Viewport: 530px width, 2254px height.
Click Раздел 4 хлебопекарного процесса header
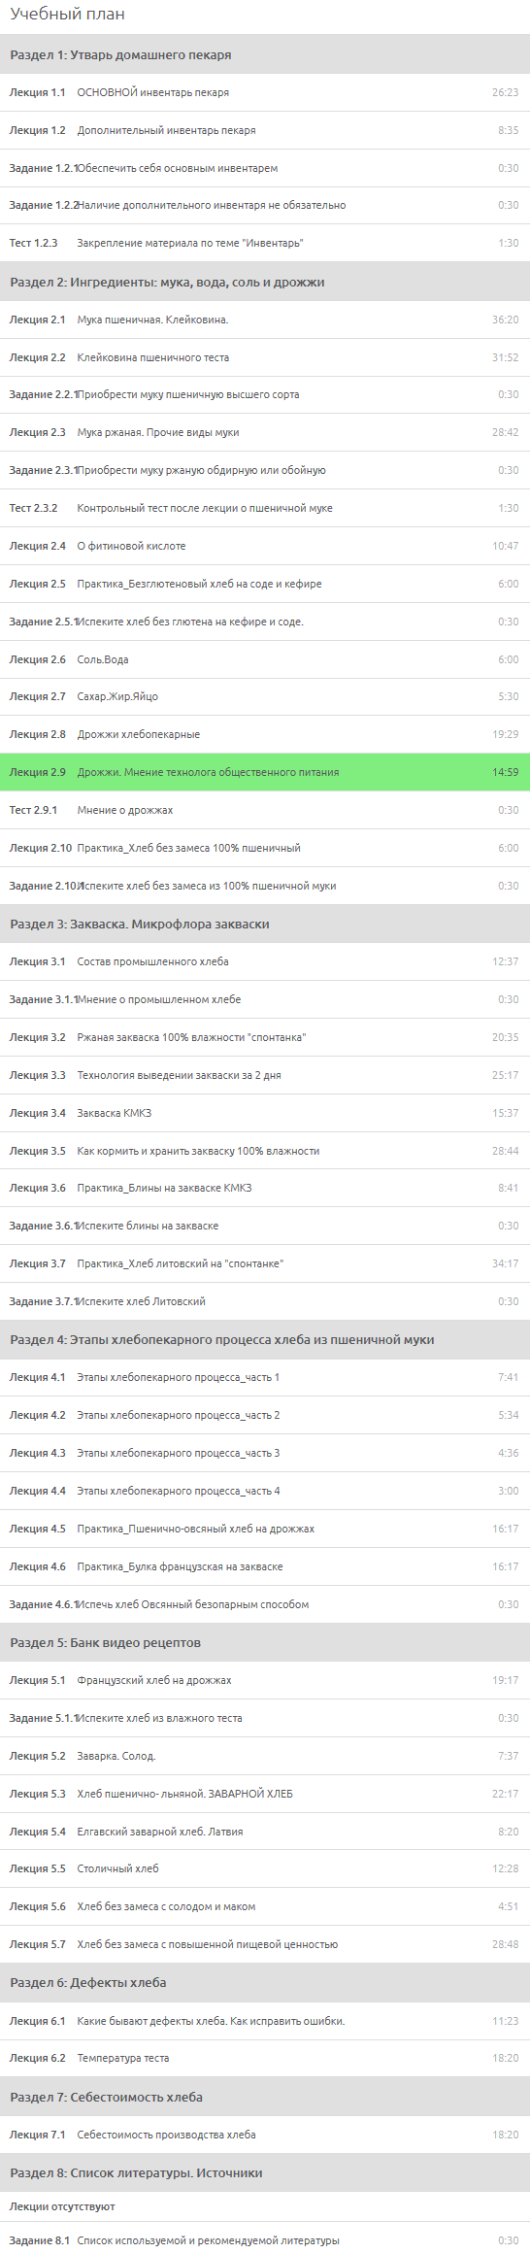coord(265,1339)
